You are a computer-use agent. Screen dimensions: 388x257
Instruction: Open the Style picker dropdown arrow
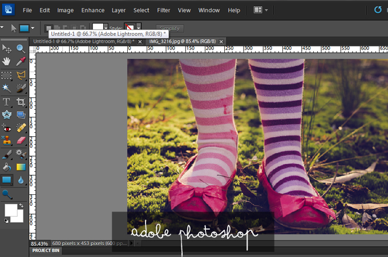[139, 27]
